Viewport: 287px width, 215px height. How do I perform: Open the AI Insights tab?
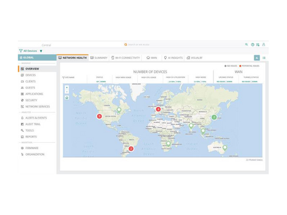pyautogui.click(x=173, y=58)
